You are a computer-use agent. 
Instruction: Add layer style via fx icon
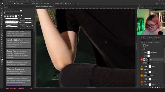(x=151, y=87)
